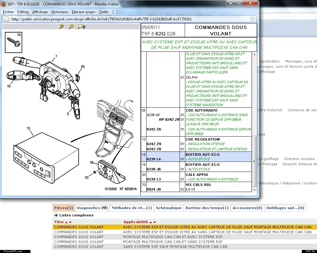The width and height of the screenshot is (317, 253).
Task: Click diagram label 15 for the box
Action: [28, 128]
